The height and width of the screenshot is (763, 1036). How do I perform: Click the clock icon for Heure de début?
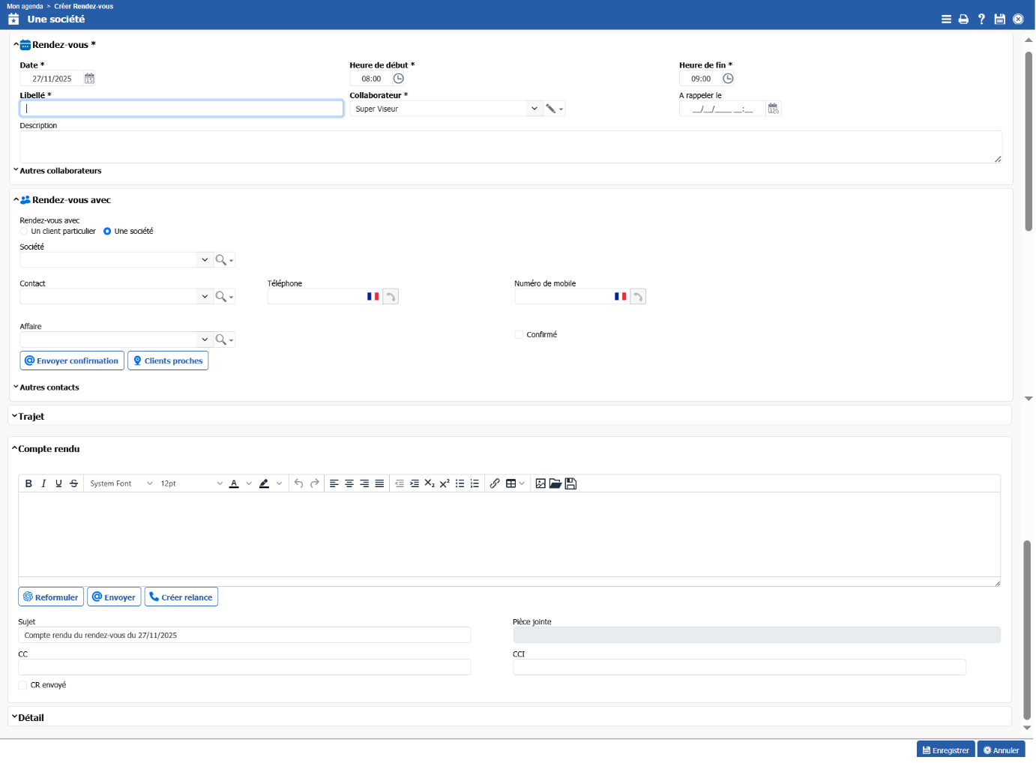(399, 79)
